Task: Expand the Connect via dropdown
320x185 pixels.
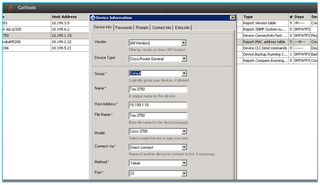Action: point(184,147)
